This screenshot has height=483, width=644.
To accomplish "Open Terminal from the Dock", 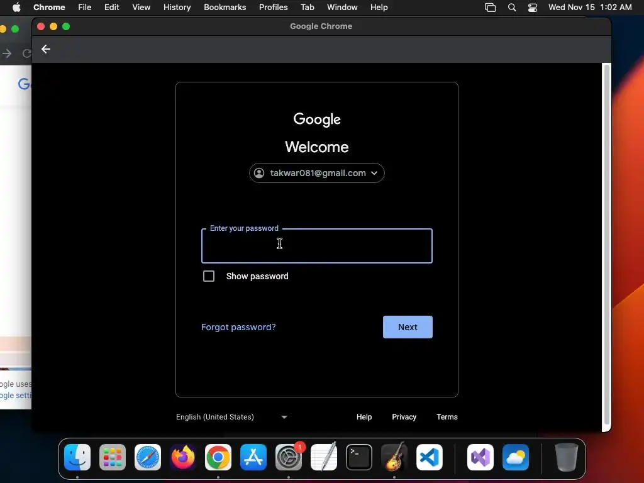I will [359, 457].
